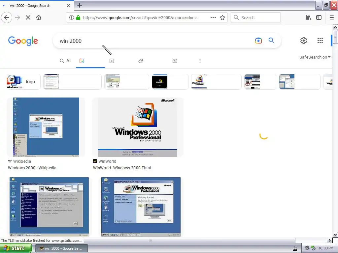Select the 'win 2000 - Google Se...' taskbar button
Viewport: 338px width, 253px height.
click(61, 248)
